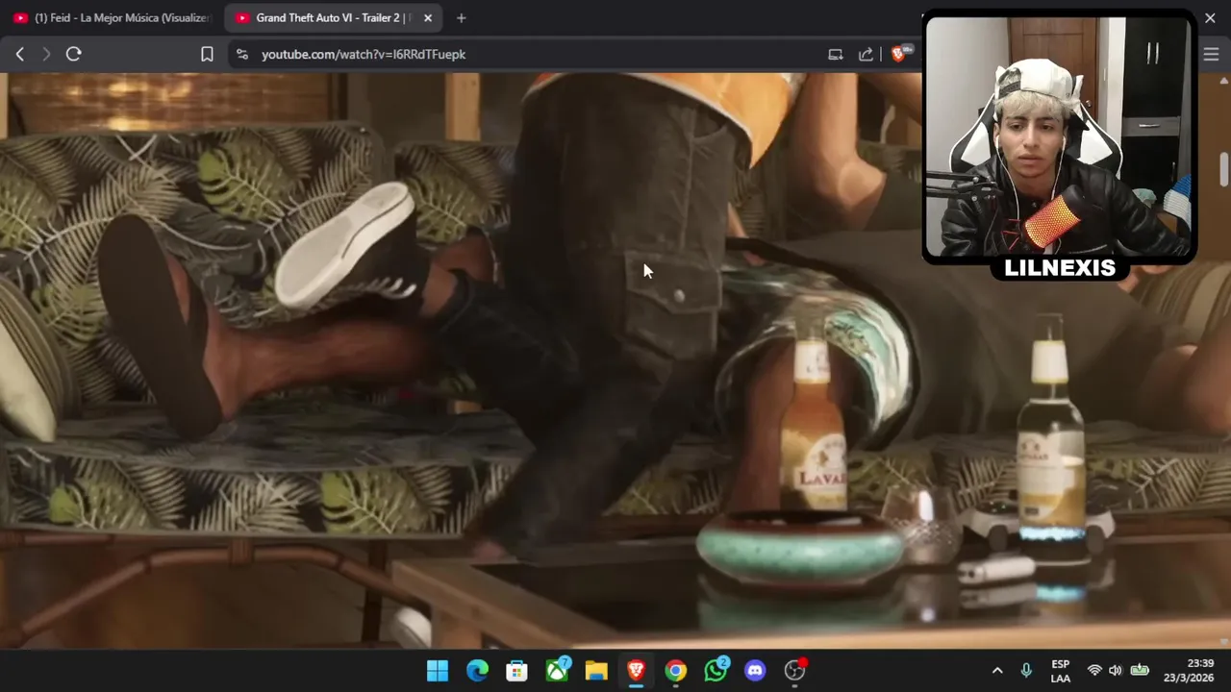Open site settings icon beside the URL
The height and width of the screenshot is (692, 1231).
coord(241,55)
